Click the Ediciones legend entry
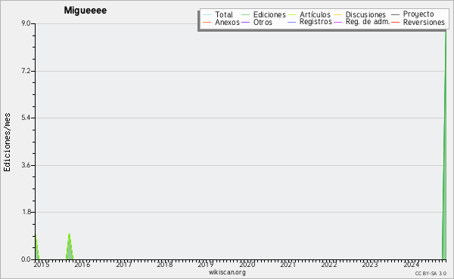The height and width of the screenshot is (279, 454). pyautogui.click(x=263, y=14)
